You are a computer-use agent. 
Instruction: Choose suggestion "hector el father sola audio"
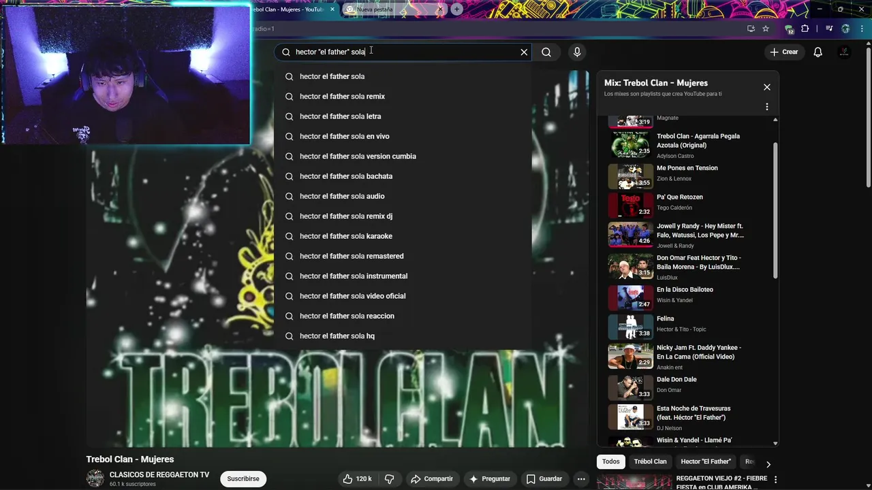pos(403,196)
